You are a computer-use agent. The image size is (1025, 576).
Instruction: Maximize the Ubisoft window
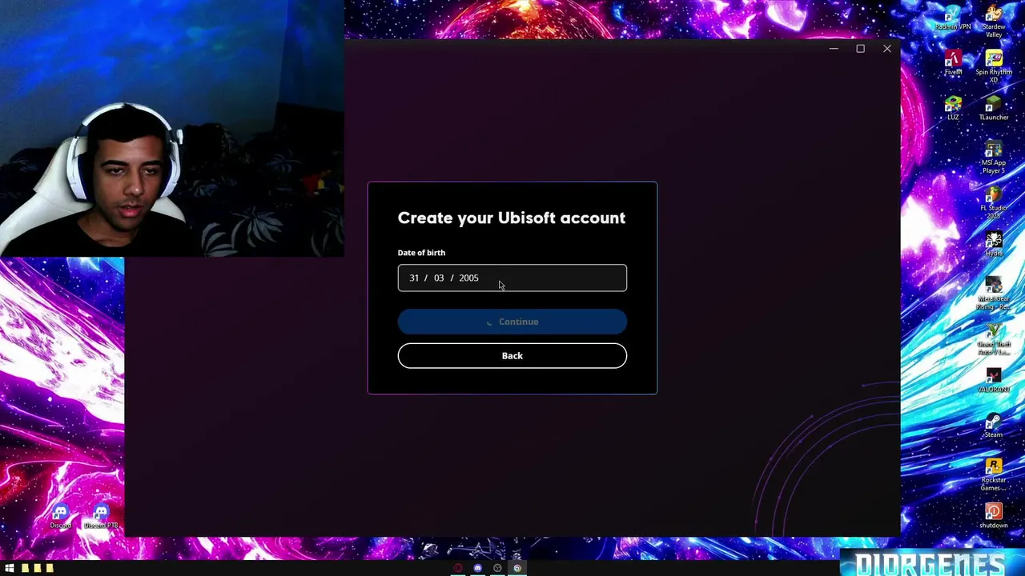860,49
